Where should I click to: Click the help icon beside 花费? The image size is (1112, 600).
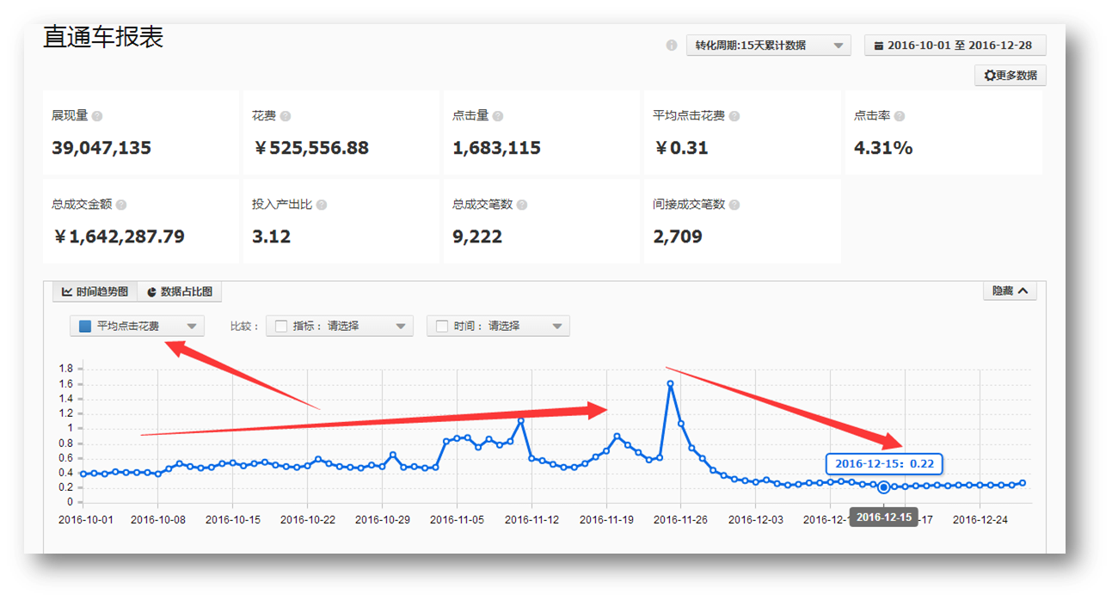(x=286, y=116)
